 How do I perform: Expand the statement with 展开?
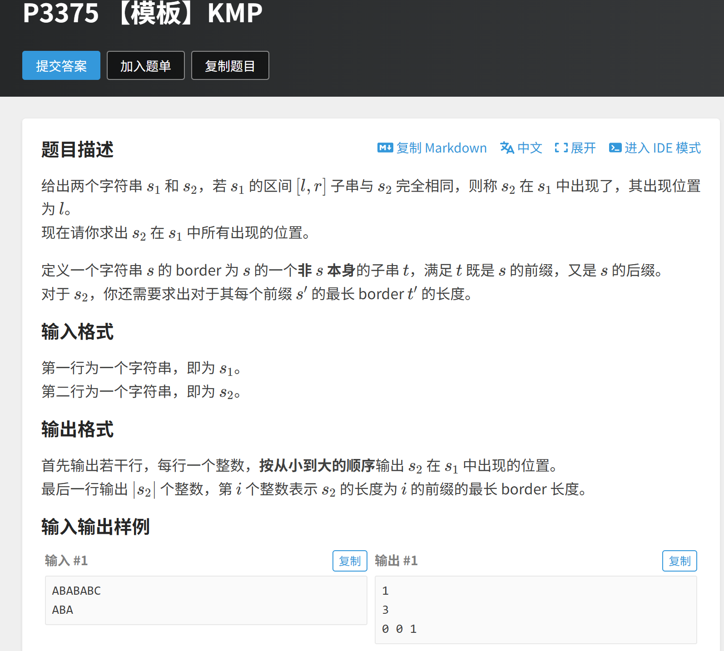pos(583,148)
